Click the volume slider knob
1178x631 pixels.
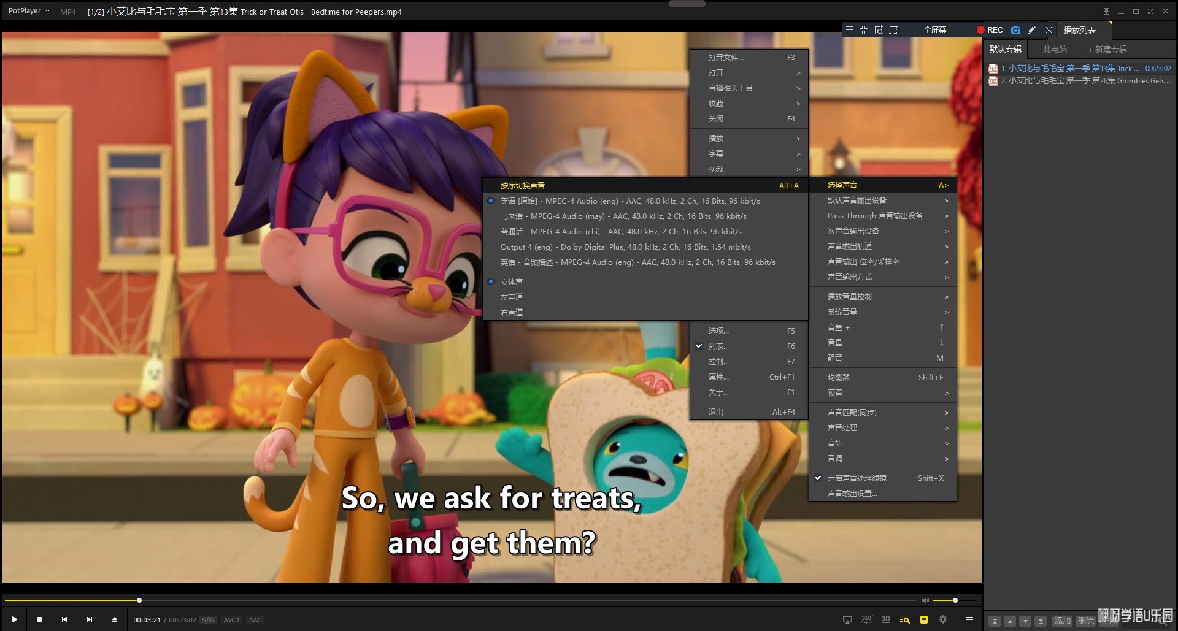tap(955, 600)
